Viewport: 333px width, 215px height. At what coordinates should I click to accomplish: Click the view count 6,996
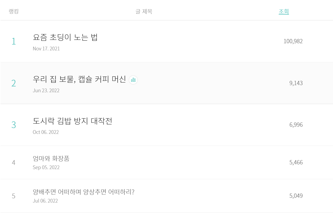[296, 125]
